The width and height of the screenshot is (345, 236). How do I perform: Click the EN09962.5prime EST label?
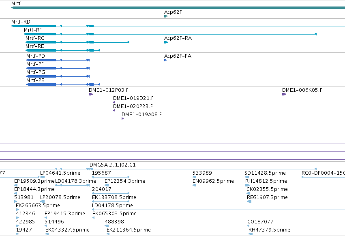click(213, 181)
